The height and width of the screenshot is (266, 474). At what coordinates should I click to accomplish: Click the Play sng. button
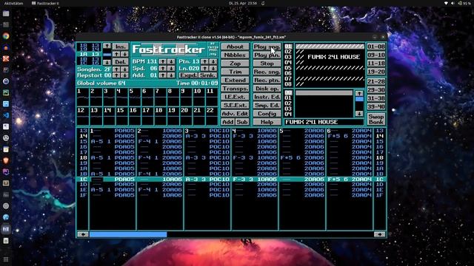coord(267,47)
